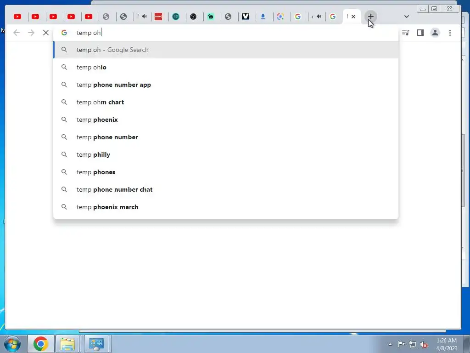Select the 'temp phoenix' suggestion
Image resolution: width=470 pixels, height=353 pixels.
click(x=226, y=120)
